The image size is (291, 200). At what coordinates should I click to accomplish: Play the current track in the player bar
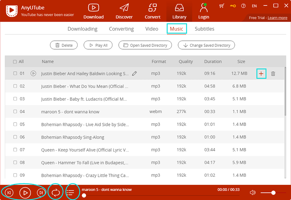point(25,193)
